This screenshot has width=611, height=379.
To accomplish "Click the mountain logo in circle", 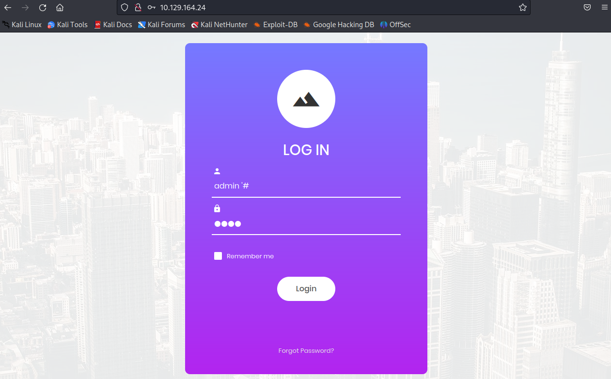I will click(x=306, y=99).
